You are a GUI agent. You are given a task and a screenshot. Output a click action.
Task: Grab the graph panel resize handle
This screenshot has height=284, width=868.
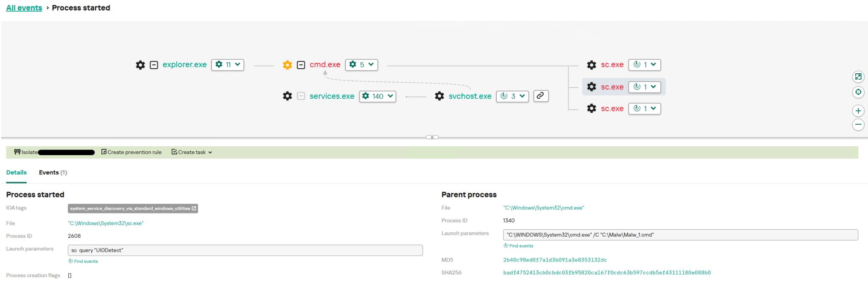[x=432, y=137]
